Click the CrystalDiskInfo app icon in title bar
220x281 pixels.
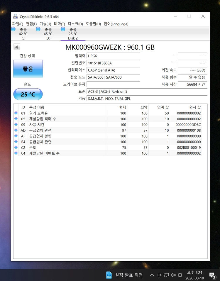click(x=16, y=16)
